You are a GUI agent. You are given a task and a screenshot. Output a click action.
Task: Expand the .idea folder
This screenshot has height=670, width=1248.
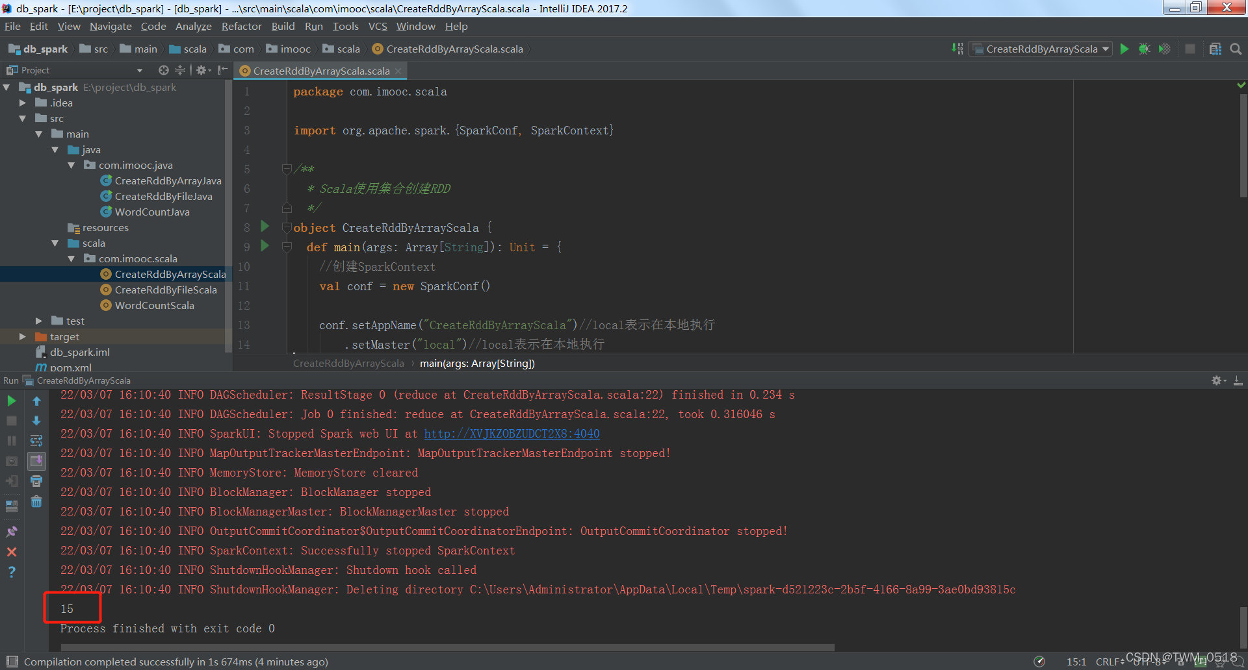point(23,103)
